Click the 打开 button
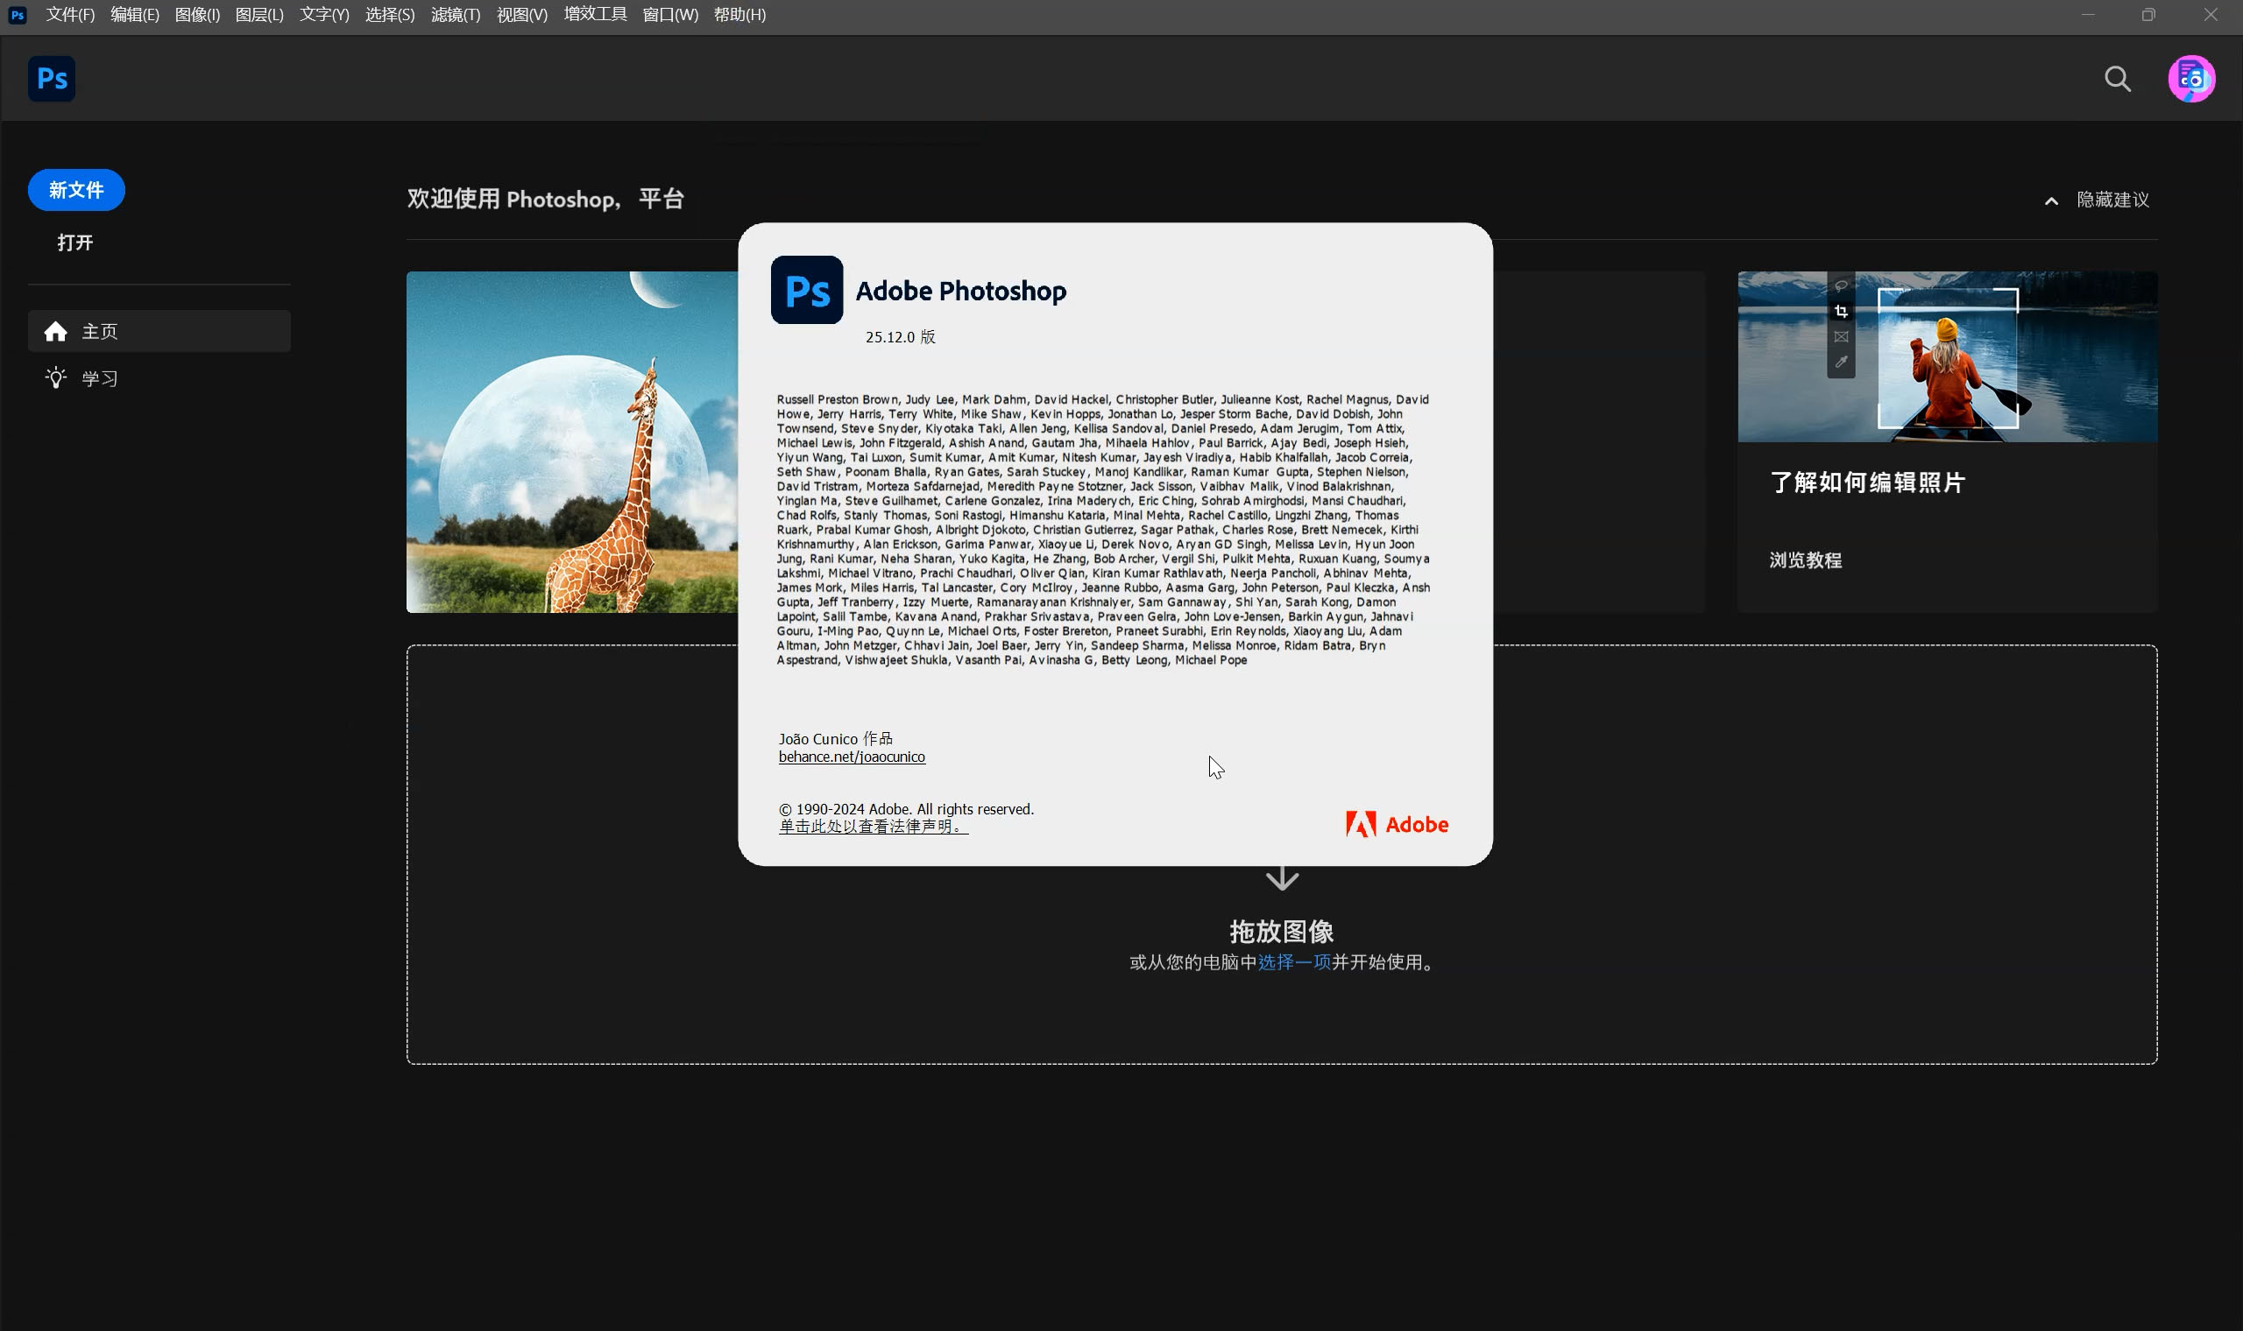 [x=75, y=243]
